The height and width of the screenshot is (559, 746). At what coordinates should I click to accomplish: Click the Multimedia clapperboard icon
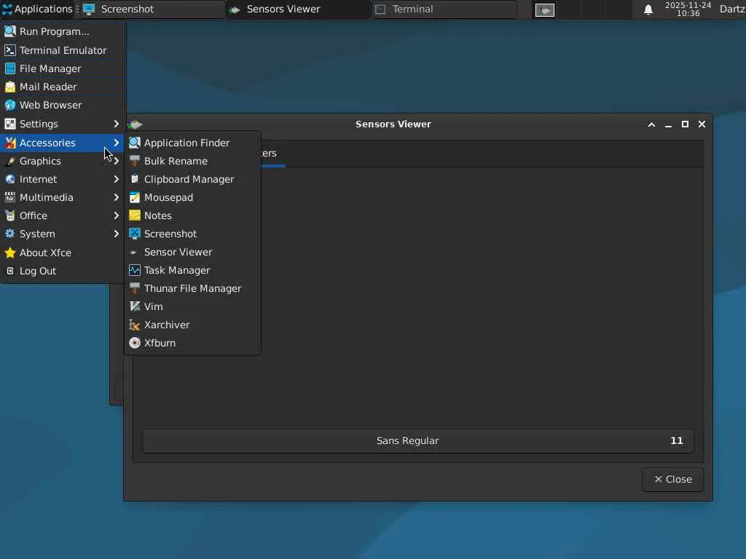click(x=10, y=197)
